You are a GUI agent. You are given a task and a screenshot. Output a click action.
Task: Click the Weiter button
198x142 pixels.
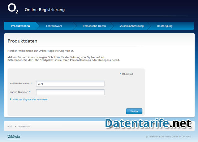pyautogui.click(x=134, y=111)
